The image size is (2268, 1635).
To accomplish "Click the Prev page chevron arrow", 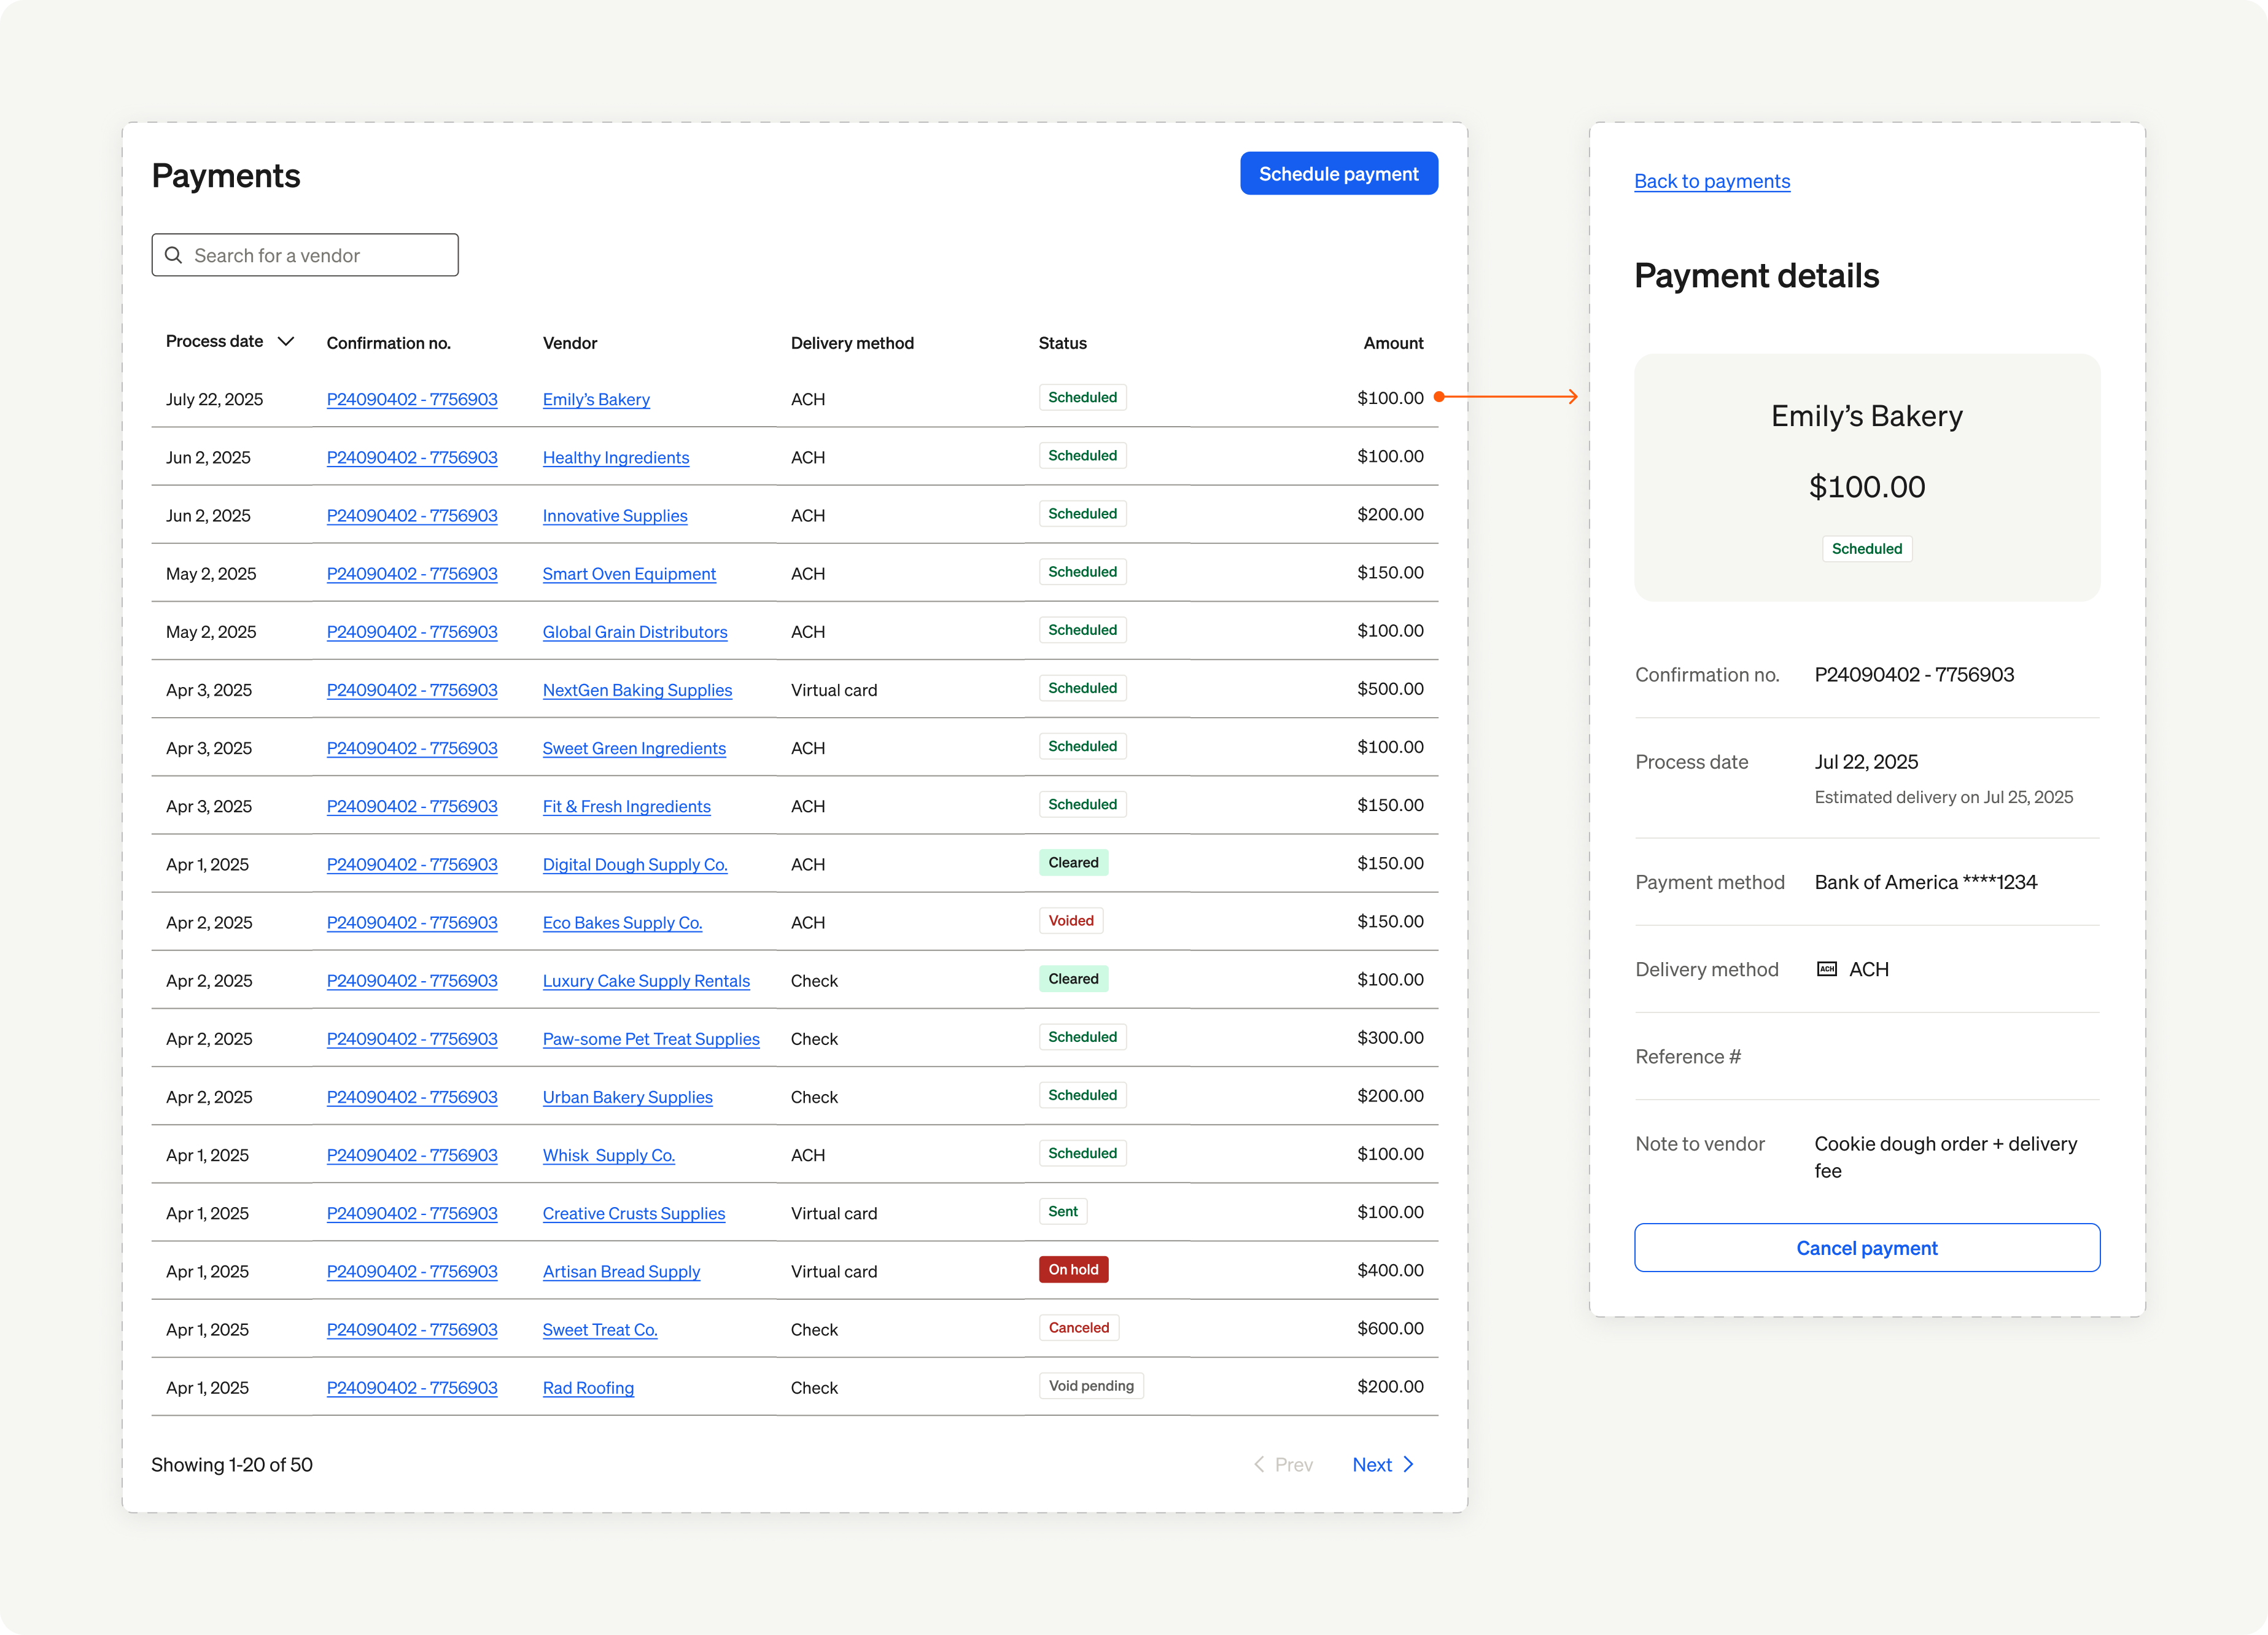I will click(x=1259, y=1464).
